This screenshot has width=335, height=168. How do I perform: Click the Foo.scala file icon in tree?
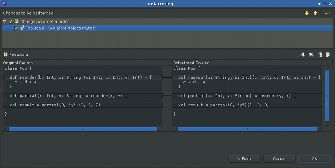(22, 28)
